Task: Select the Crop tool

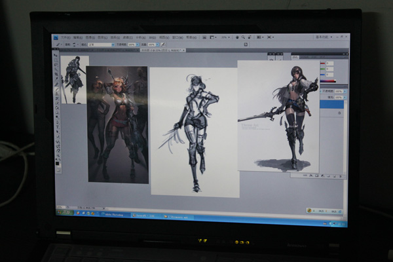Action: point(56,74)
